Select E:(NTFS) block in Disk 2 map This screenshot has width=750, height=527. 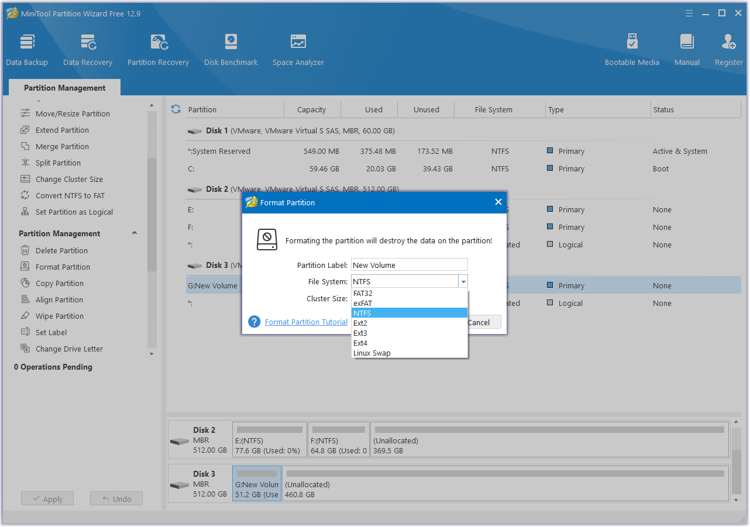[270, 439]
